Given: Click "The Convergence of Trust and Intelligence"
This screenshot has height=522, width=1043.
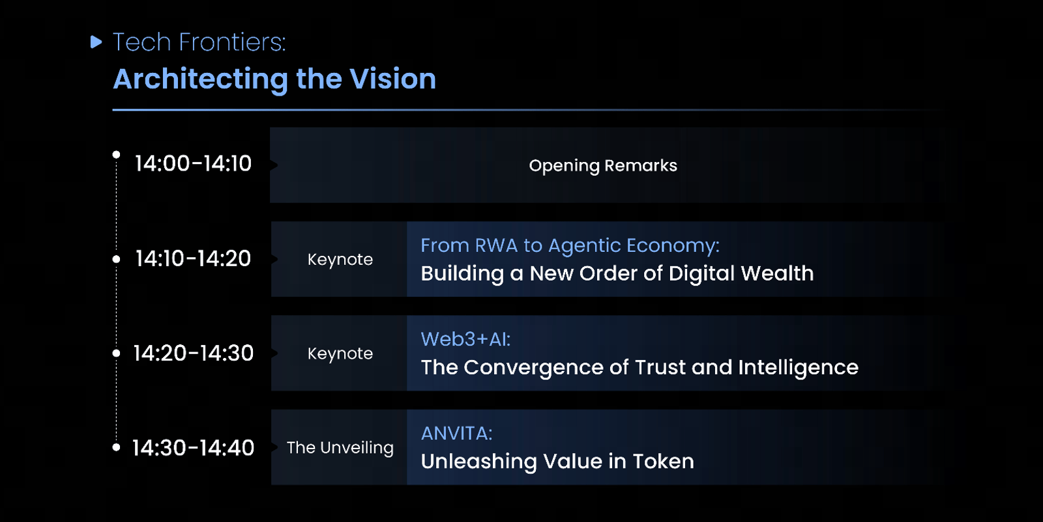Looking at the screenshot, I should coord(639,367).
